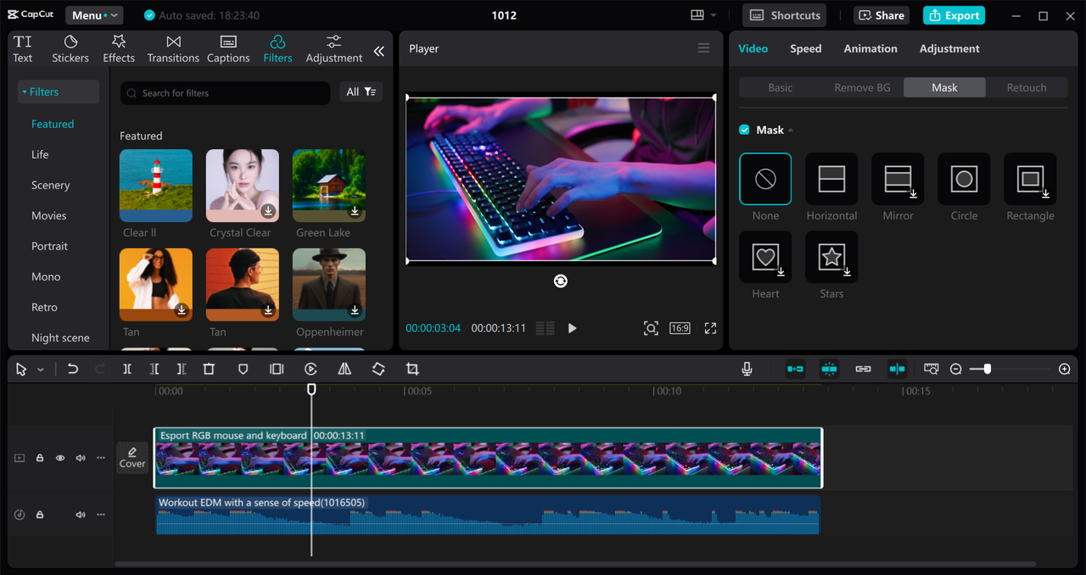This screenshot has height=575, width=1086.
Task: Enter fullscreen preview mode
Action: pos(711,328)
